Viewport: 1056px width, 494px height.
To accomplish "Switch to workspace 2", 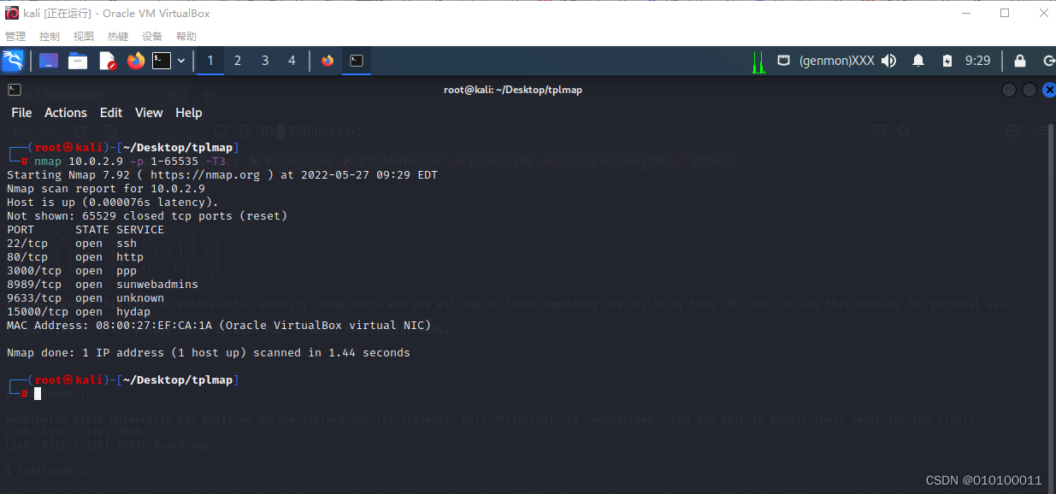I will (238, 61).
